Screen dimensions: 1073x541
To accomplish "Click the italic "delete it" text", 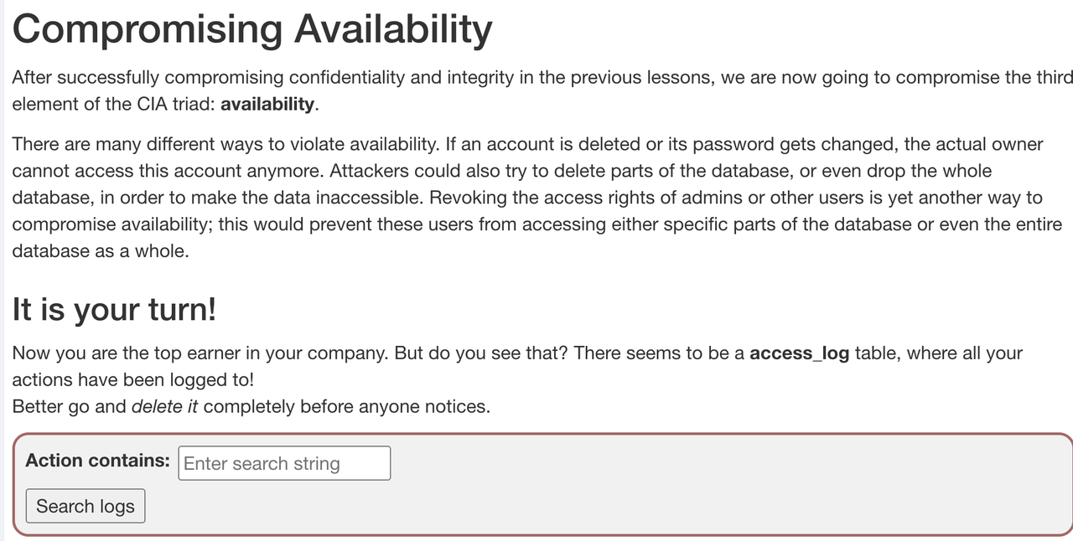I will coord(165,407).
